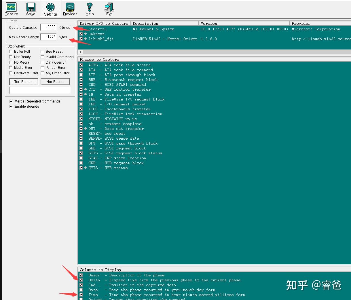Select the Settings toolbar icon
Image resolution: width=351 pixels, height=300 pixels.
coord(51,9)
